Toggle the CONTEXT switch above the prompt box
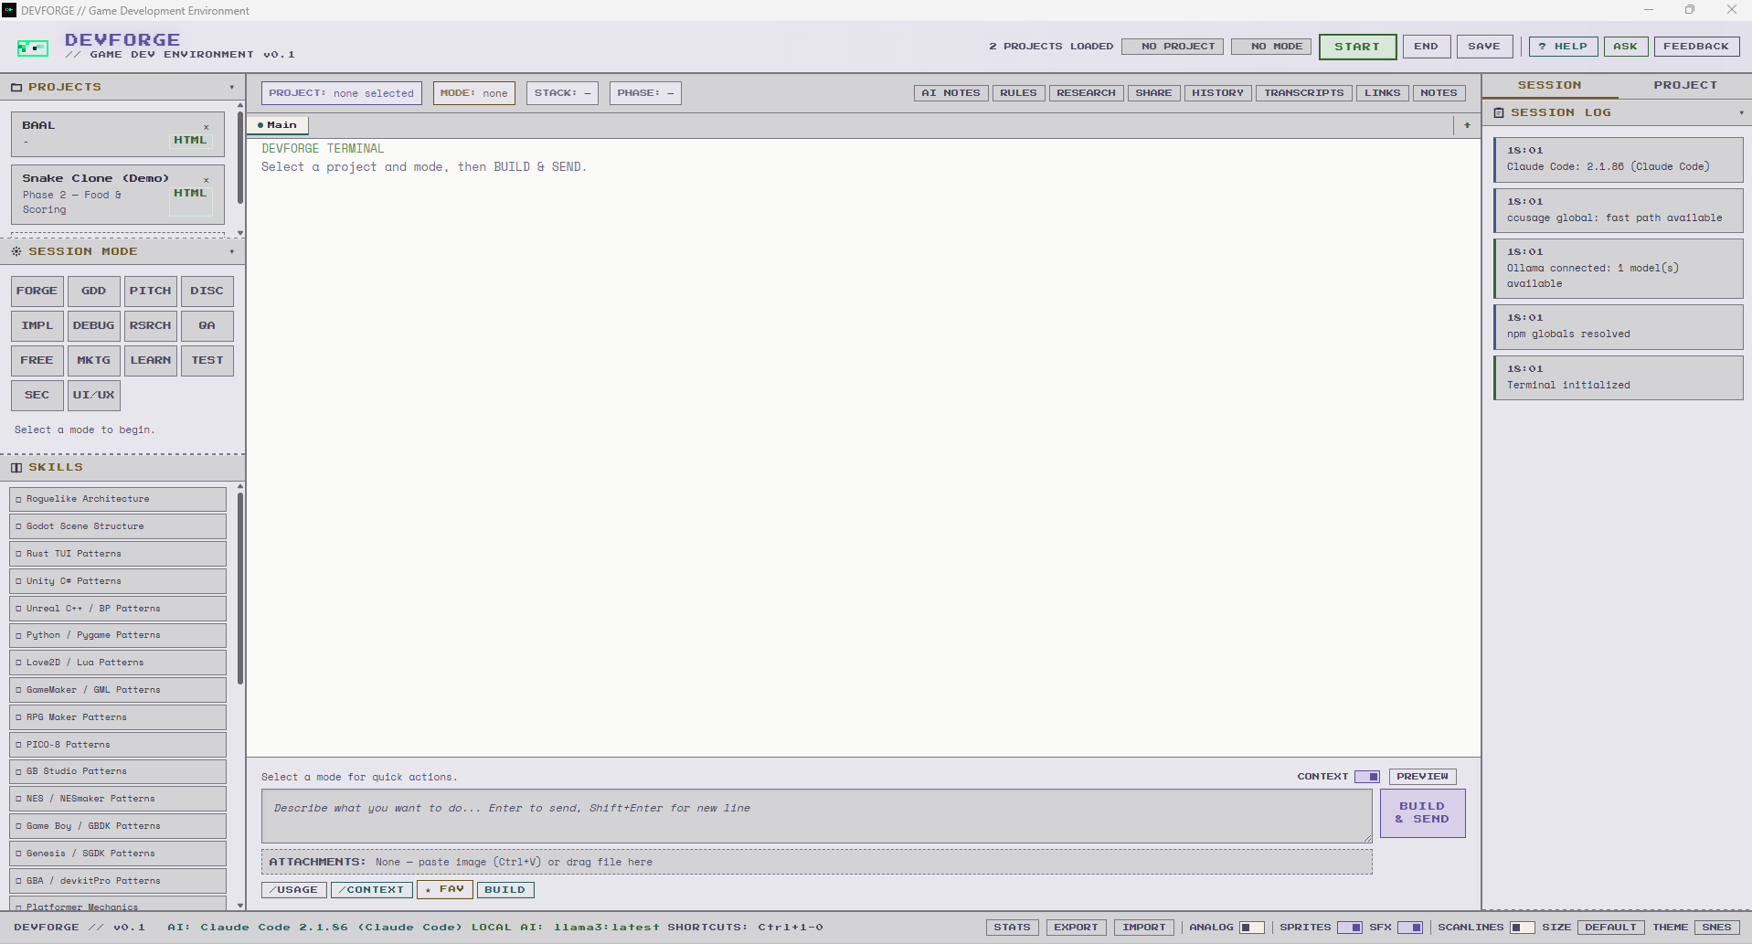 (x=1368, y=776)
